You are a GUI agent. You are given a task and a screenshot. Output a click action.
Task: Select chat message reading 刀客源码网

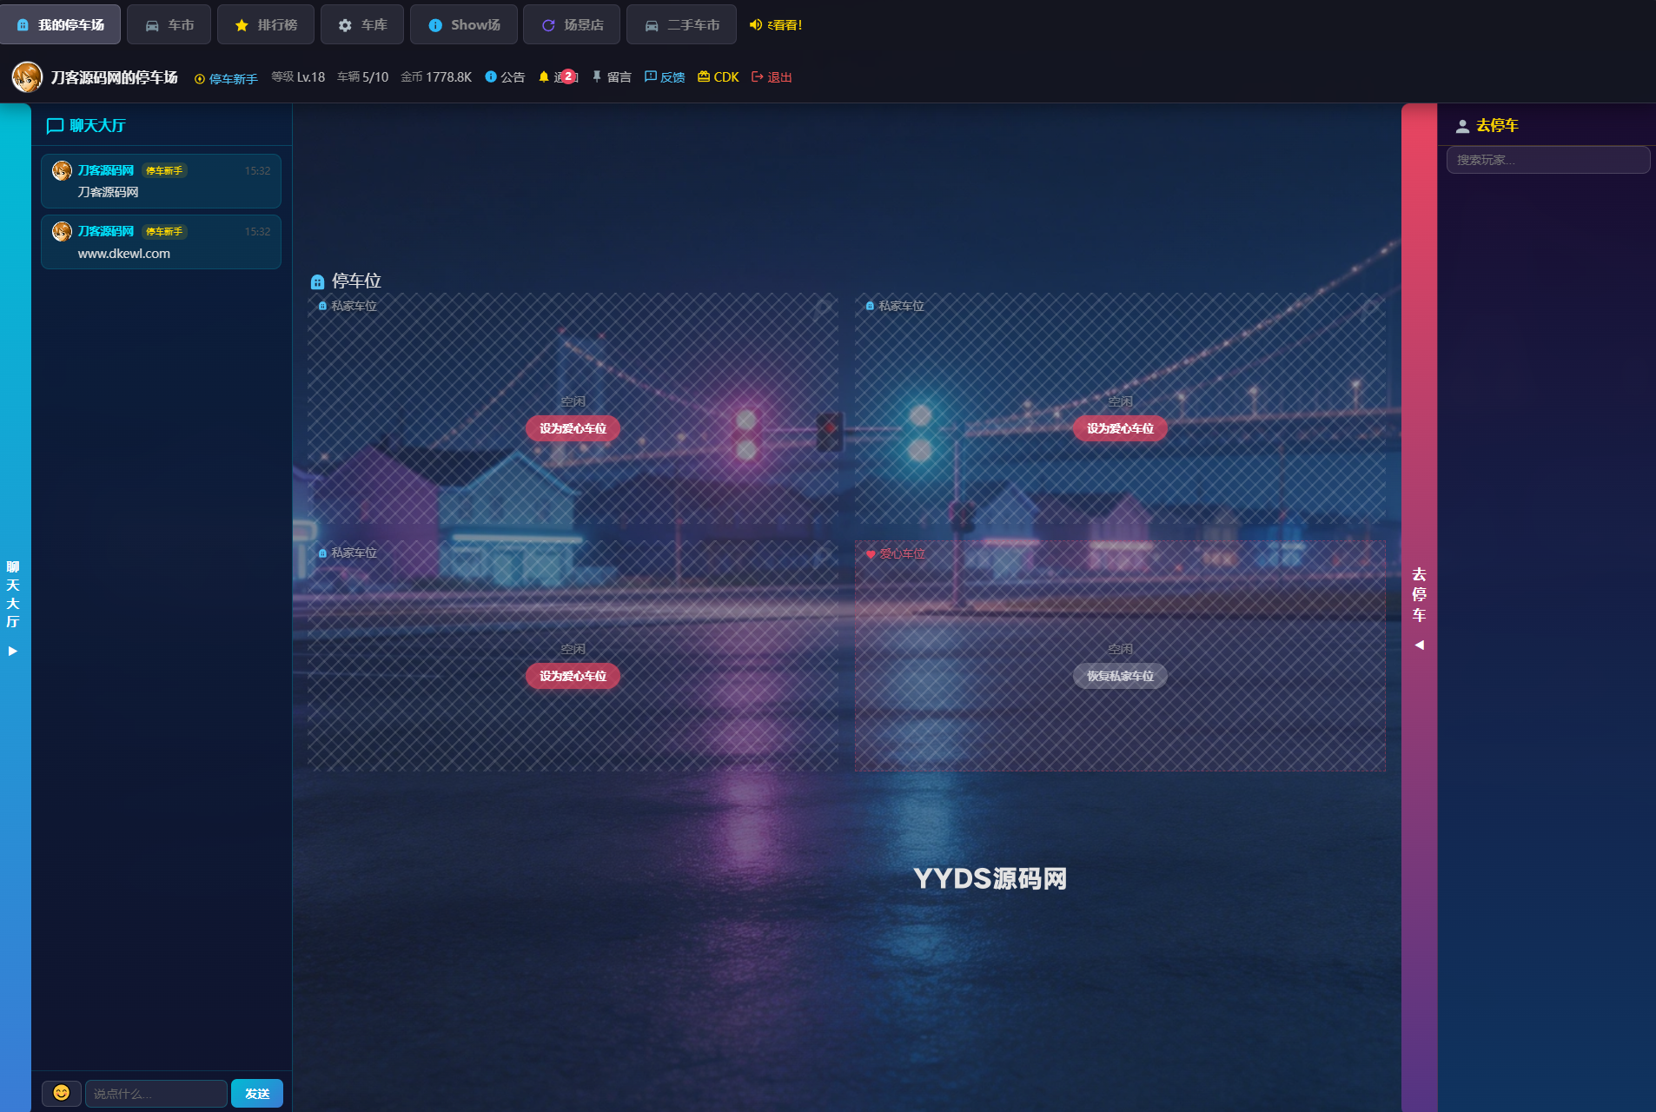[161, 181]
